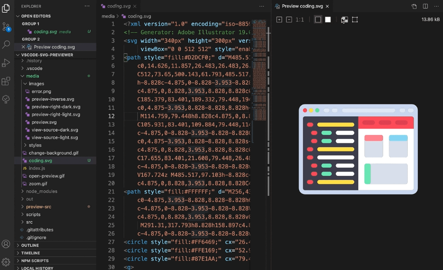Open index.js file
This screenshot has height=270, width=443.
tap(55, 168)
